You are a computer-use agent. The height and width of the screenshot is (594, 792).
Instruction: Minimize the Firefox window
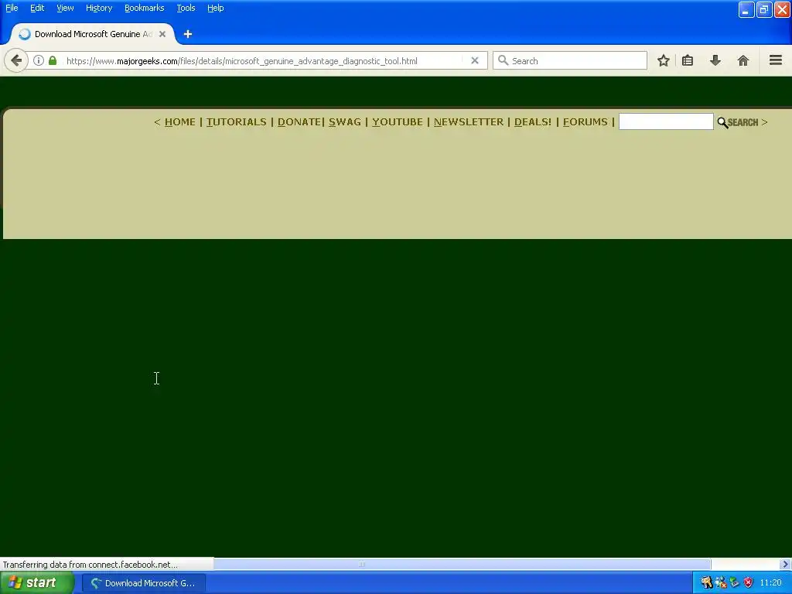coord(746,9)
